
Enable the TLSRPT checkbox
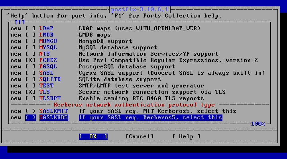[x=30, y=99]
